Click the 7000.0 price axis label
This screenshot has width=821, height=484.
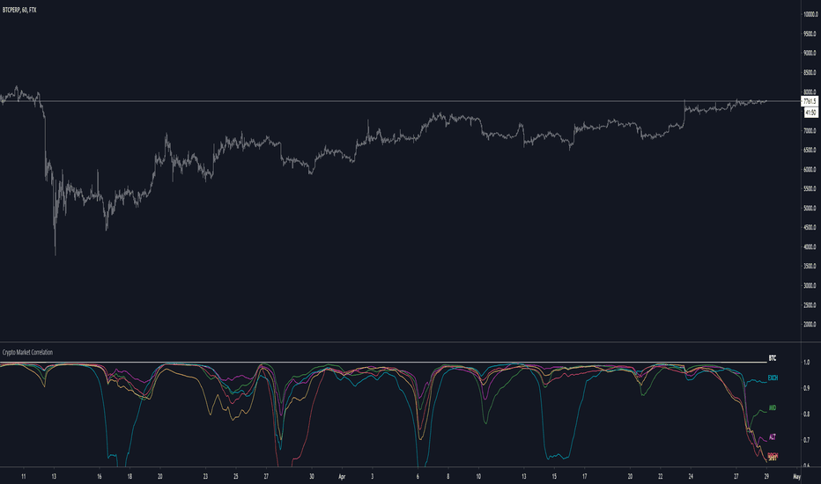click(x=810, y=130)
